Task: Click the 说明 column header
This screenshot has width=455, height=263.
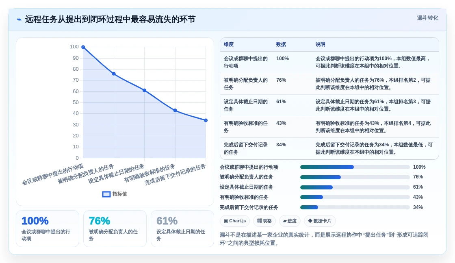Action: pyautogui.click(x=321, y=44)
